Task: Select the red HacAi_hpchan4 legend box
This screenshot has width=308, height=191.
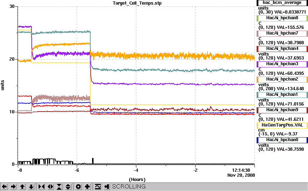Action: click(x=282, y=48)
